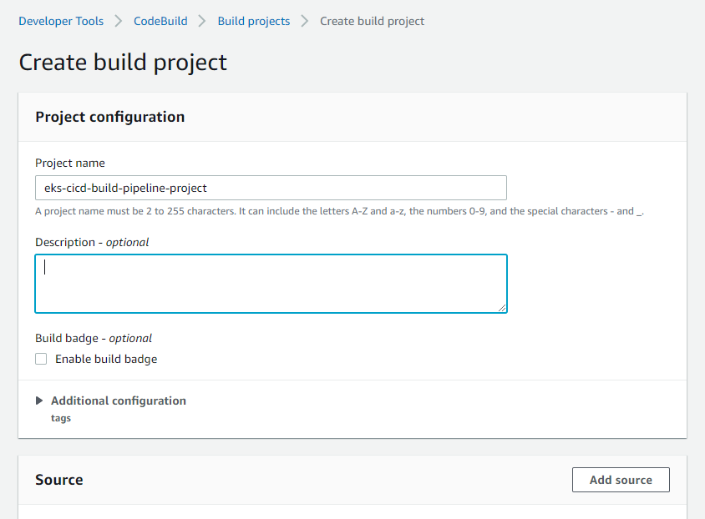Click the chevron after Build projects breadcrumb
Image resolution: width=705 pixels, height=519 pixels.
coord(305,21)
